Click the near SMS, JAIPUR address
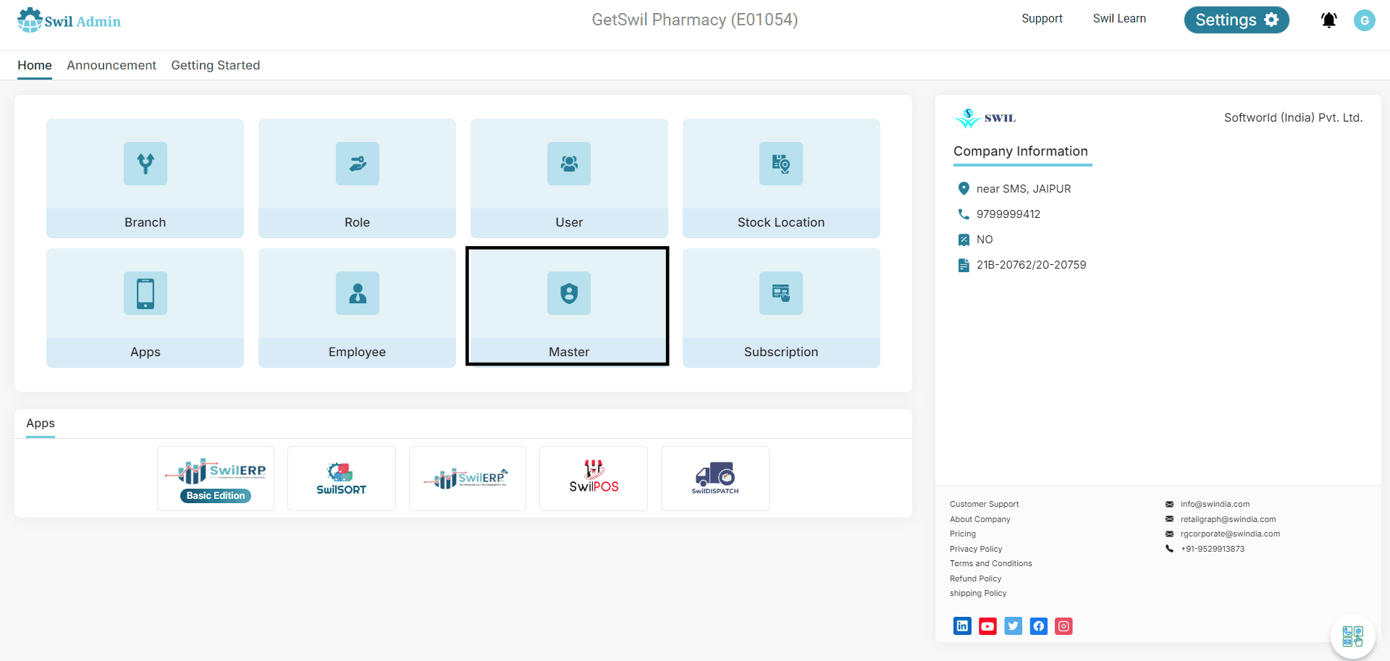The height and width of the screenshot is (661, 1390). [x=1024, y=189]
